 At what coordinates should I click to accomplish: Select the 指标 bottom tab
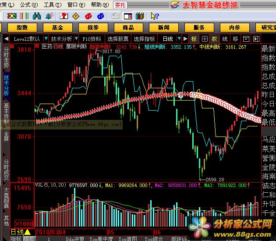pos(16,239)
